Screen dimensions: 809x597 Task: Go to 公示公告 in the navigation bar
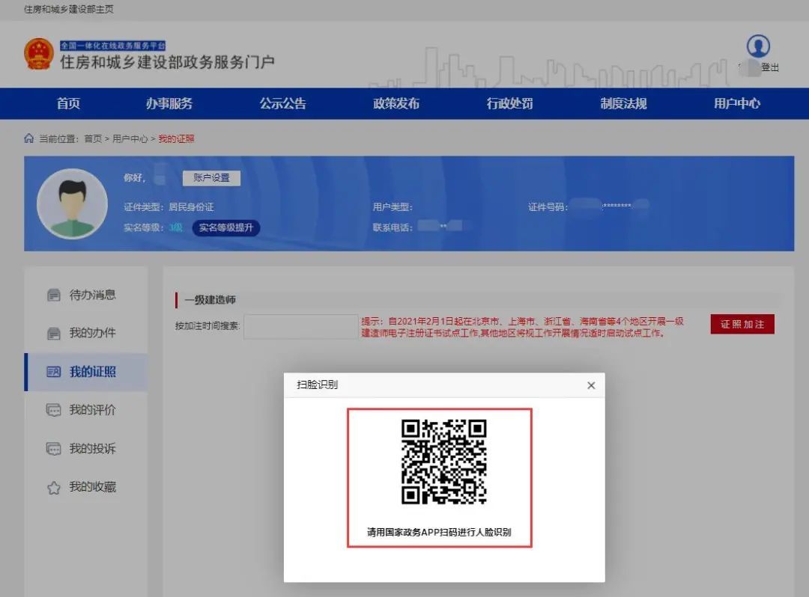pos(282,104)
